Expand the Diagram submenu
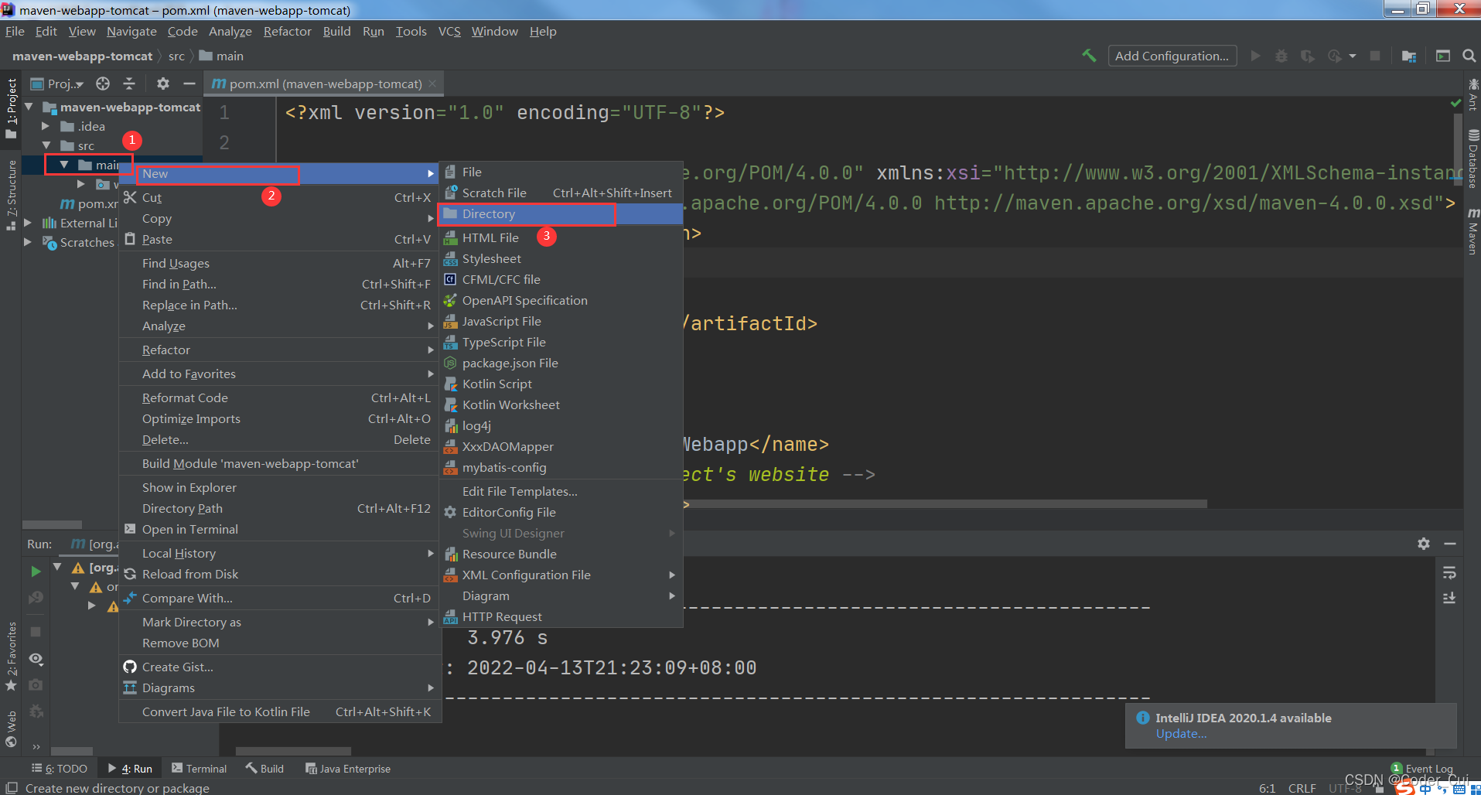Image resolution: width=1481 pixels, height=795 pixels. coord(562,595)
